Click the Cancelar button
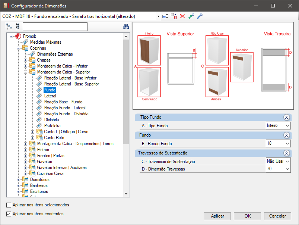Screen dimensions: 299x225 coord(277,216)
